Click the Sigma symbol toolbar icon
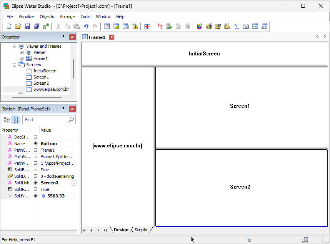Screen dimensions: 330x244 (237, 27)
